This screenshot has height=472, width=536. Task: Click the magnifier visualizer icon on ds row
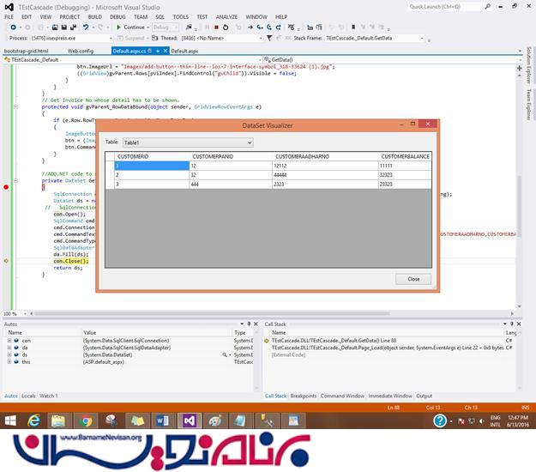click(223, 353)
